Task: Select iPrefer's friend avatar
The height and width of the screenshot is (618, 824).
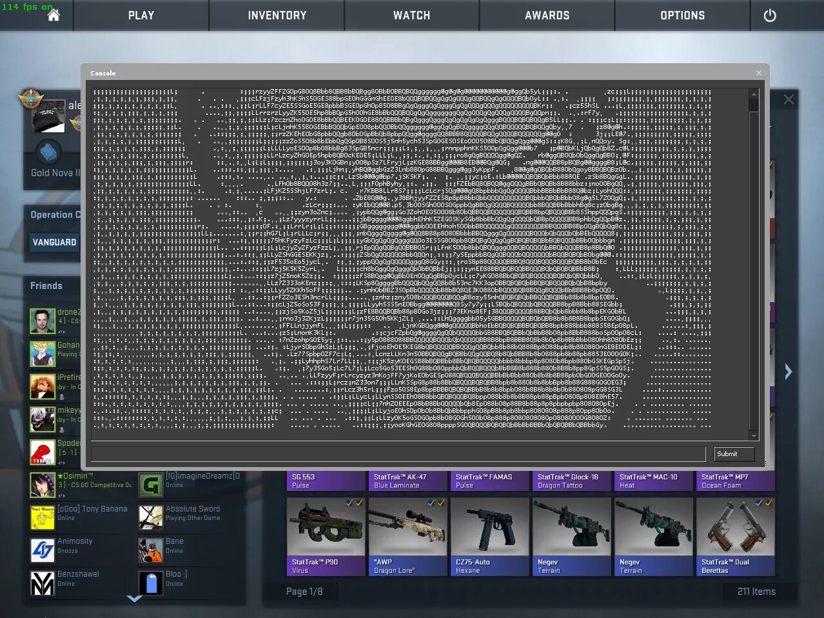Action: pyautogui.click(x=43, y=386)
